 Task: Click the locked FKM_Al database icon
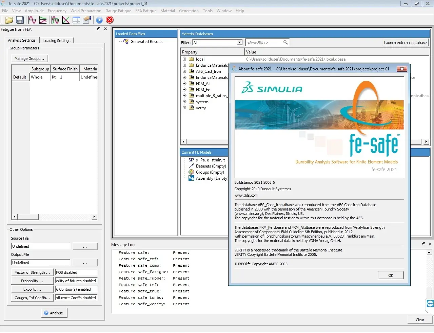point(191,84)
